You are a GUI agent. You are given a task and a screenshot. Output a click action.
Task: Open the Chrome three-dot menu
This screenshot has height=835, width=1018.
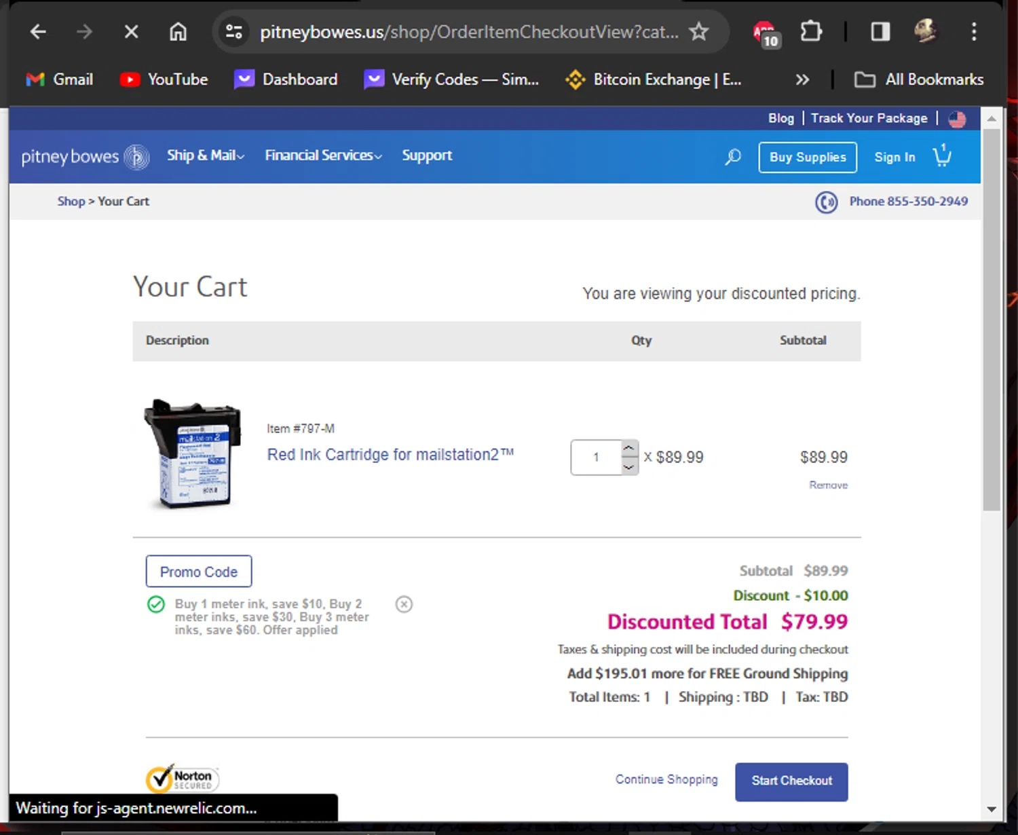tap(974, 31)
